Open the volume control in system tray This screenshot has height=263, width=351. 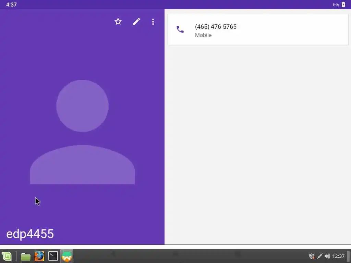coord(327,256)
